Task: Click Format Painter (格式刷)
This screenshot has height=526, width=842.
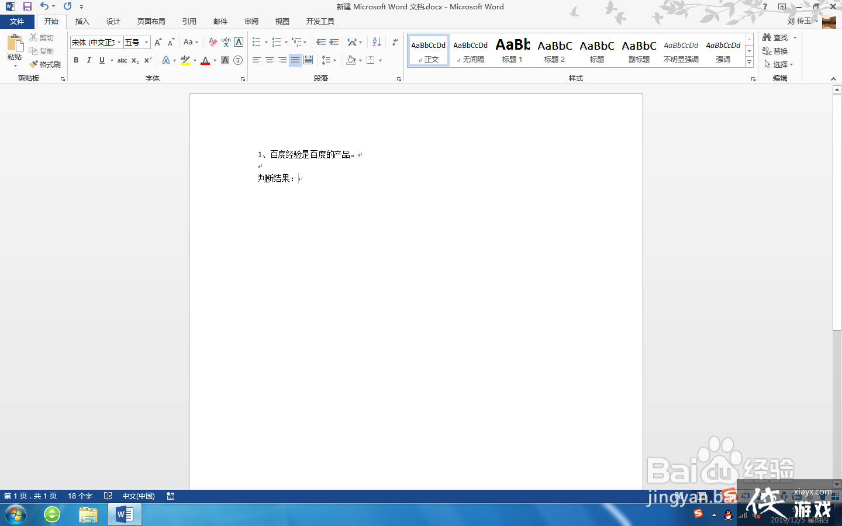Action: pyautogui.click(x=45, y=64)
